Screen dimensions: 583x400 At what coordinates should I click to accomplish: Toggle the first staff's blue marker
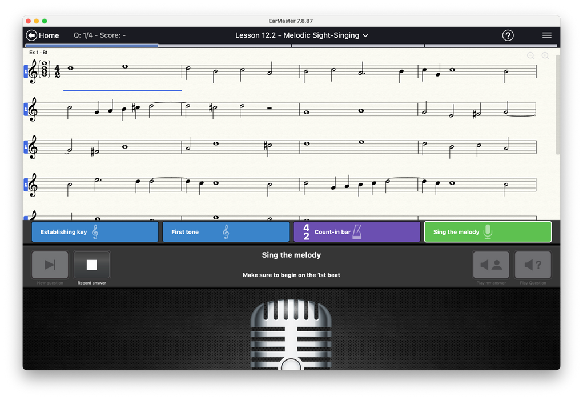[26, 71]
